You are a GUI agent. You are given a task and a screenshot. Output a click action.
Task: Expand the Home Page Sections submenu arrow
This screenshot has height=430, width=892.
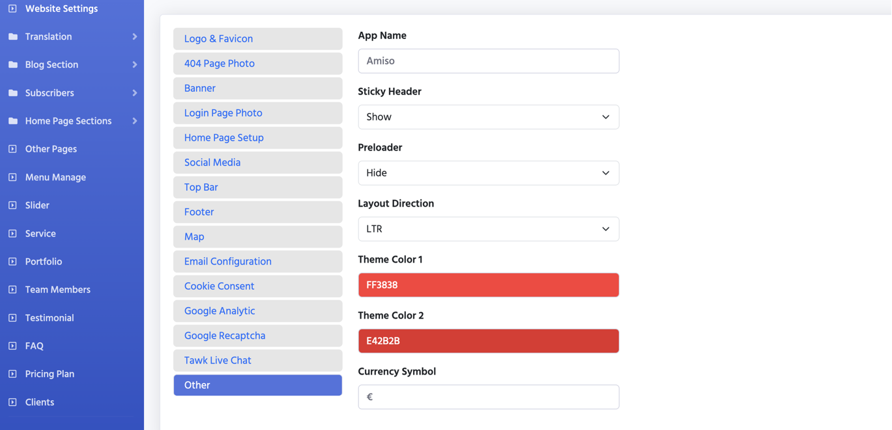tap(134, 121)
